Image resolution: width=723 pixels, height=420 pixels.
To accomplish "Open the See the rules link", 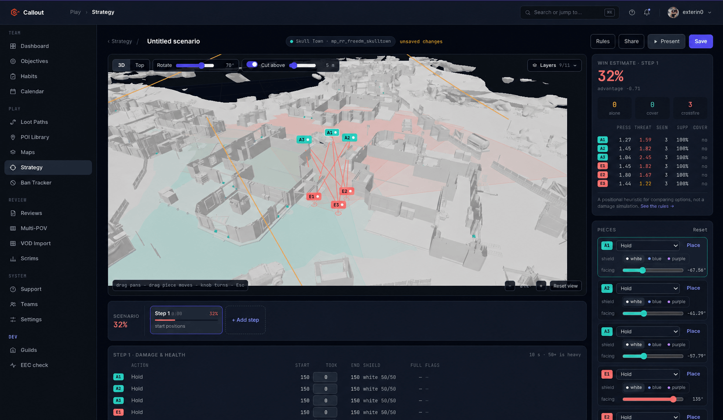I will pyautogui.click(x=657, y=206).
